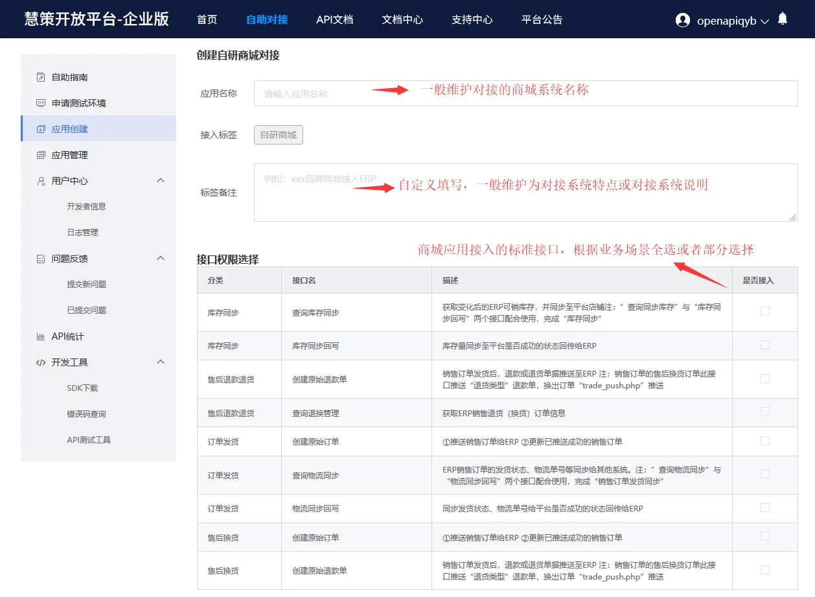Click the 开发工具 code icon
Viewport: 815px width, 597px height.
tap(41, 362)
